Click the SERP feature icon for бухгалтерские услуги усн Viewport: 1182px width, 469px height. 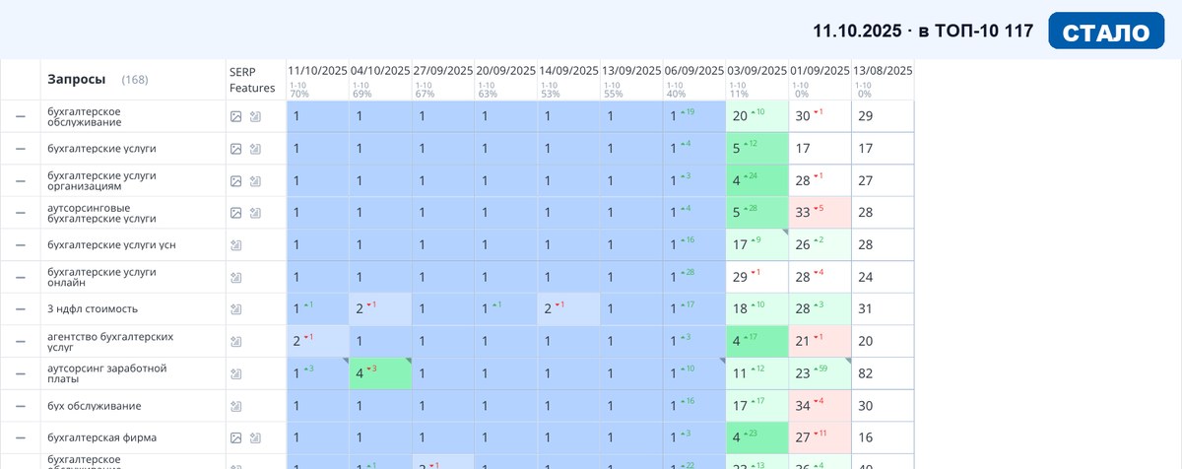235,245
